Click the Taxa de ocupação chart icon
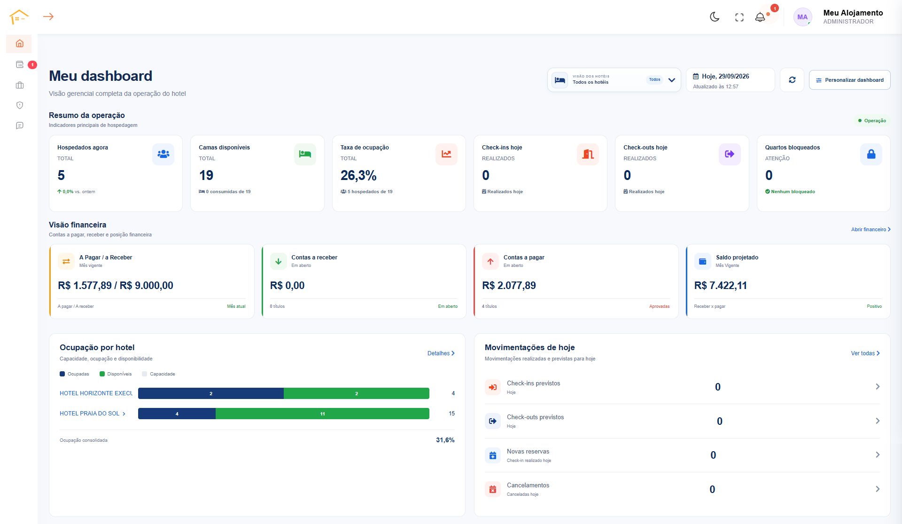Viewport: 902px width, 524px height. pyautogui.click(x=446, y=154)
